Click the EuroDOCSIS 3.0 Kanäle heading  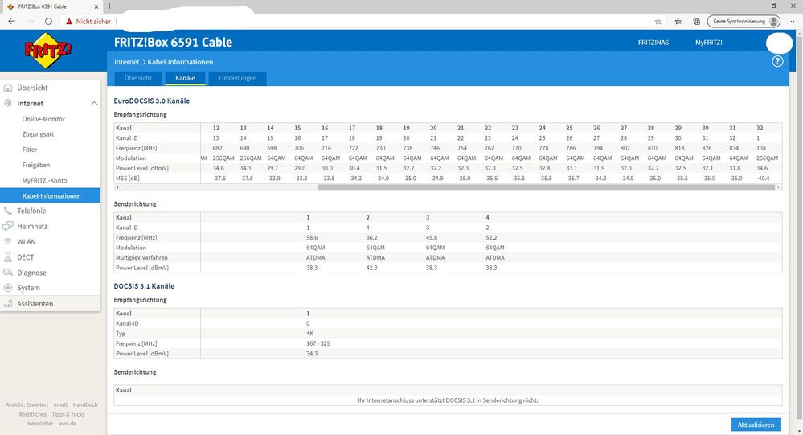click(152, 101)
